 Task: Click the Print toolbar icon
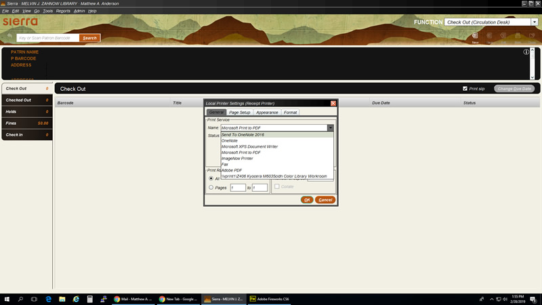518,36
